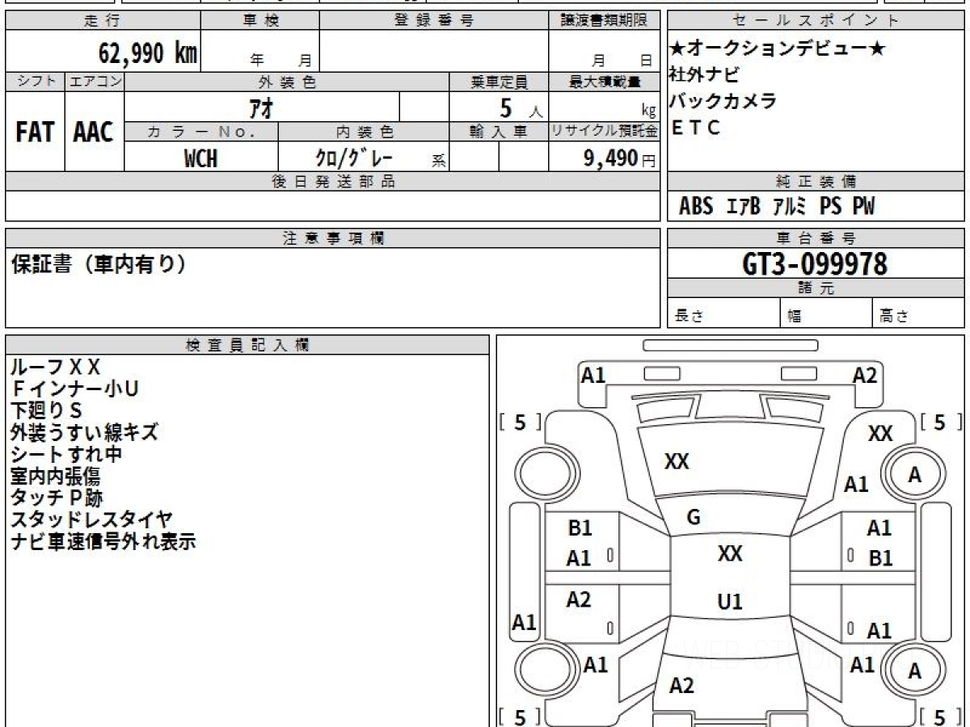
Task: Click the 外装うすい線キズ note
Action: 84,433
